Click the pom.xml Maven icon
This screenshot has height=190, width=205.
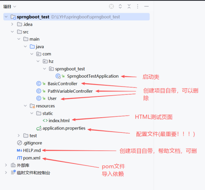point(19,158)
